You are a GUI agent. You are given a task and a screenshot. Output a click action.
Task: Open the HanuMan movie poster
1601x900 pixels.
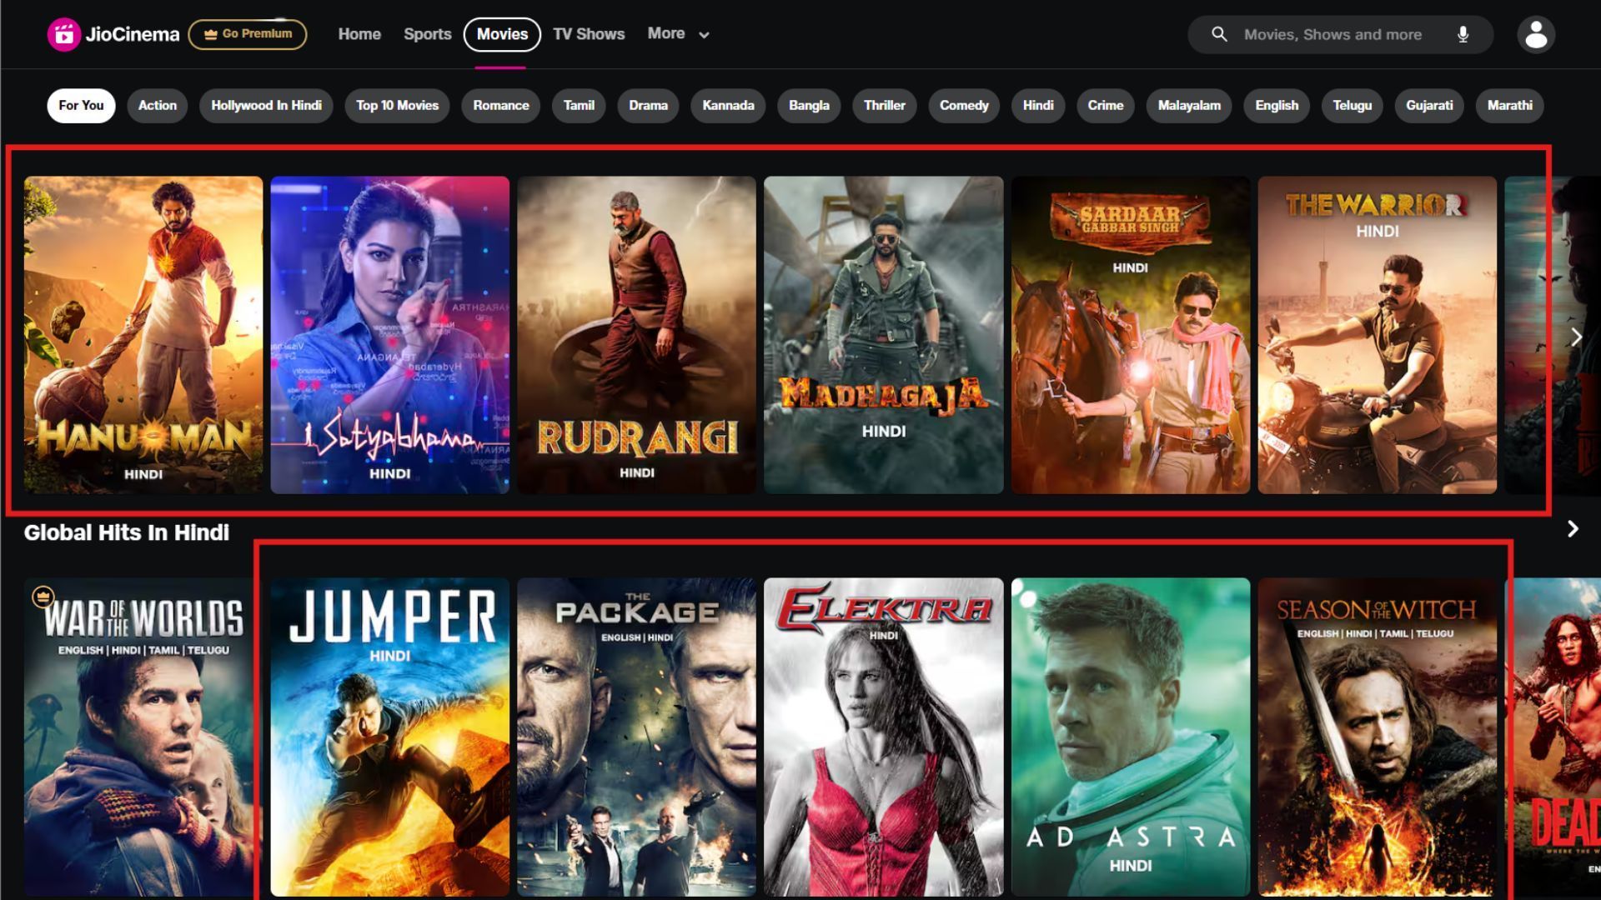143,335
